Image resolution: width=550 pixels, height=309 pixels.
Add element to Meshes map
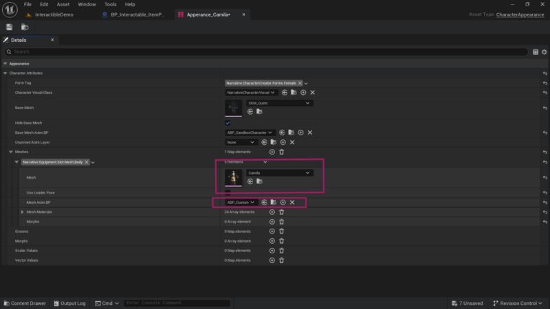(x=272, y=152)
